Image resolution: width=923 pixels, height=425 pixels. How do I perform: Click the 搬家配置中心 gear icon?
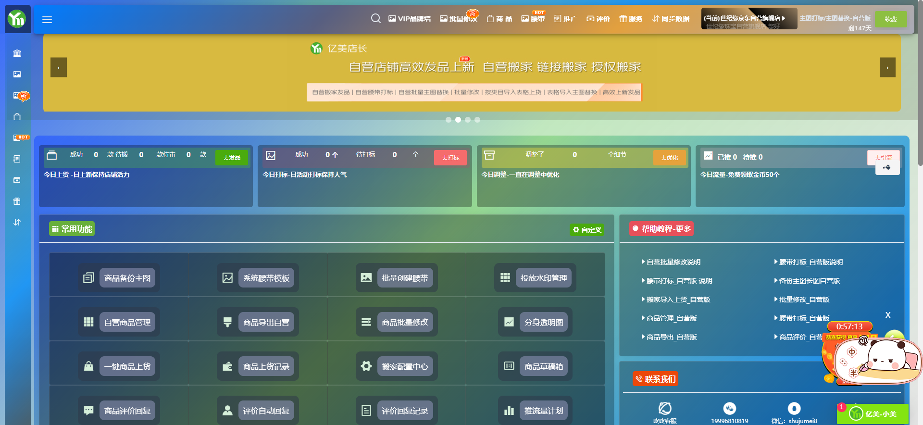[x=366, y=366]
